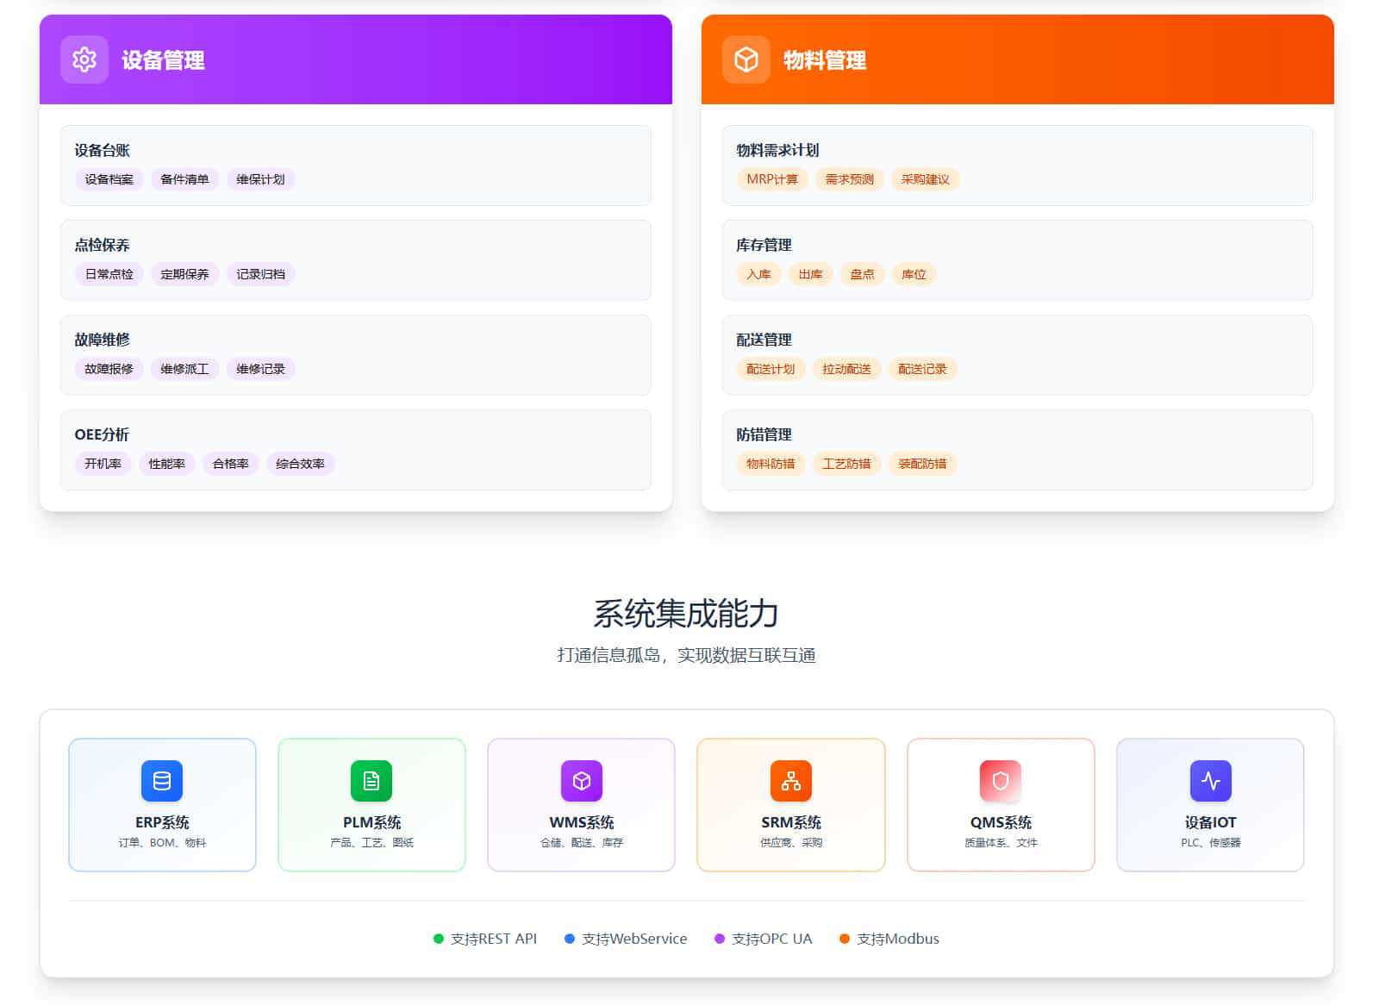Image resolution: width=1379 pixels, height=1005 pixels.
Task: Click the 盘点 tag under 库存管理
Action: click(x=862, y=274)
